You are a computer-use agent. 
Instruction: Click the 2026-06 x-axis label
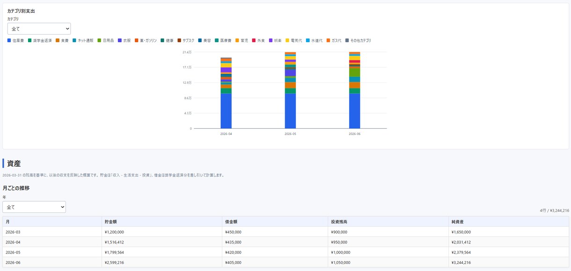354,134
